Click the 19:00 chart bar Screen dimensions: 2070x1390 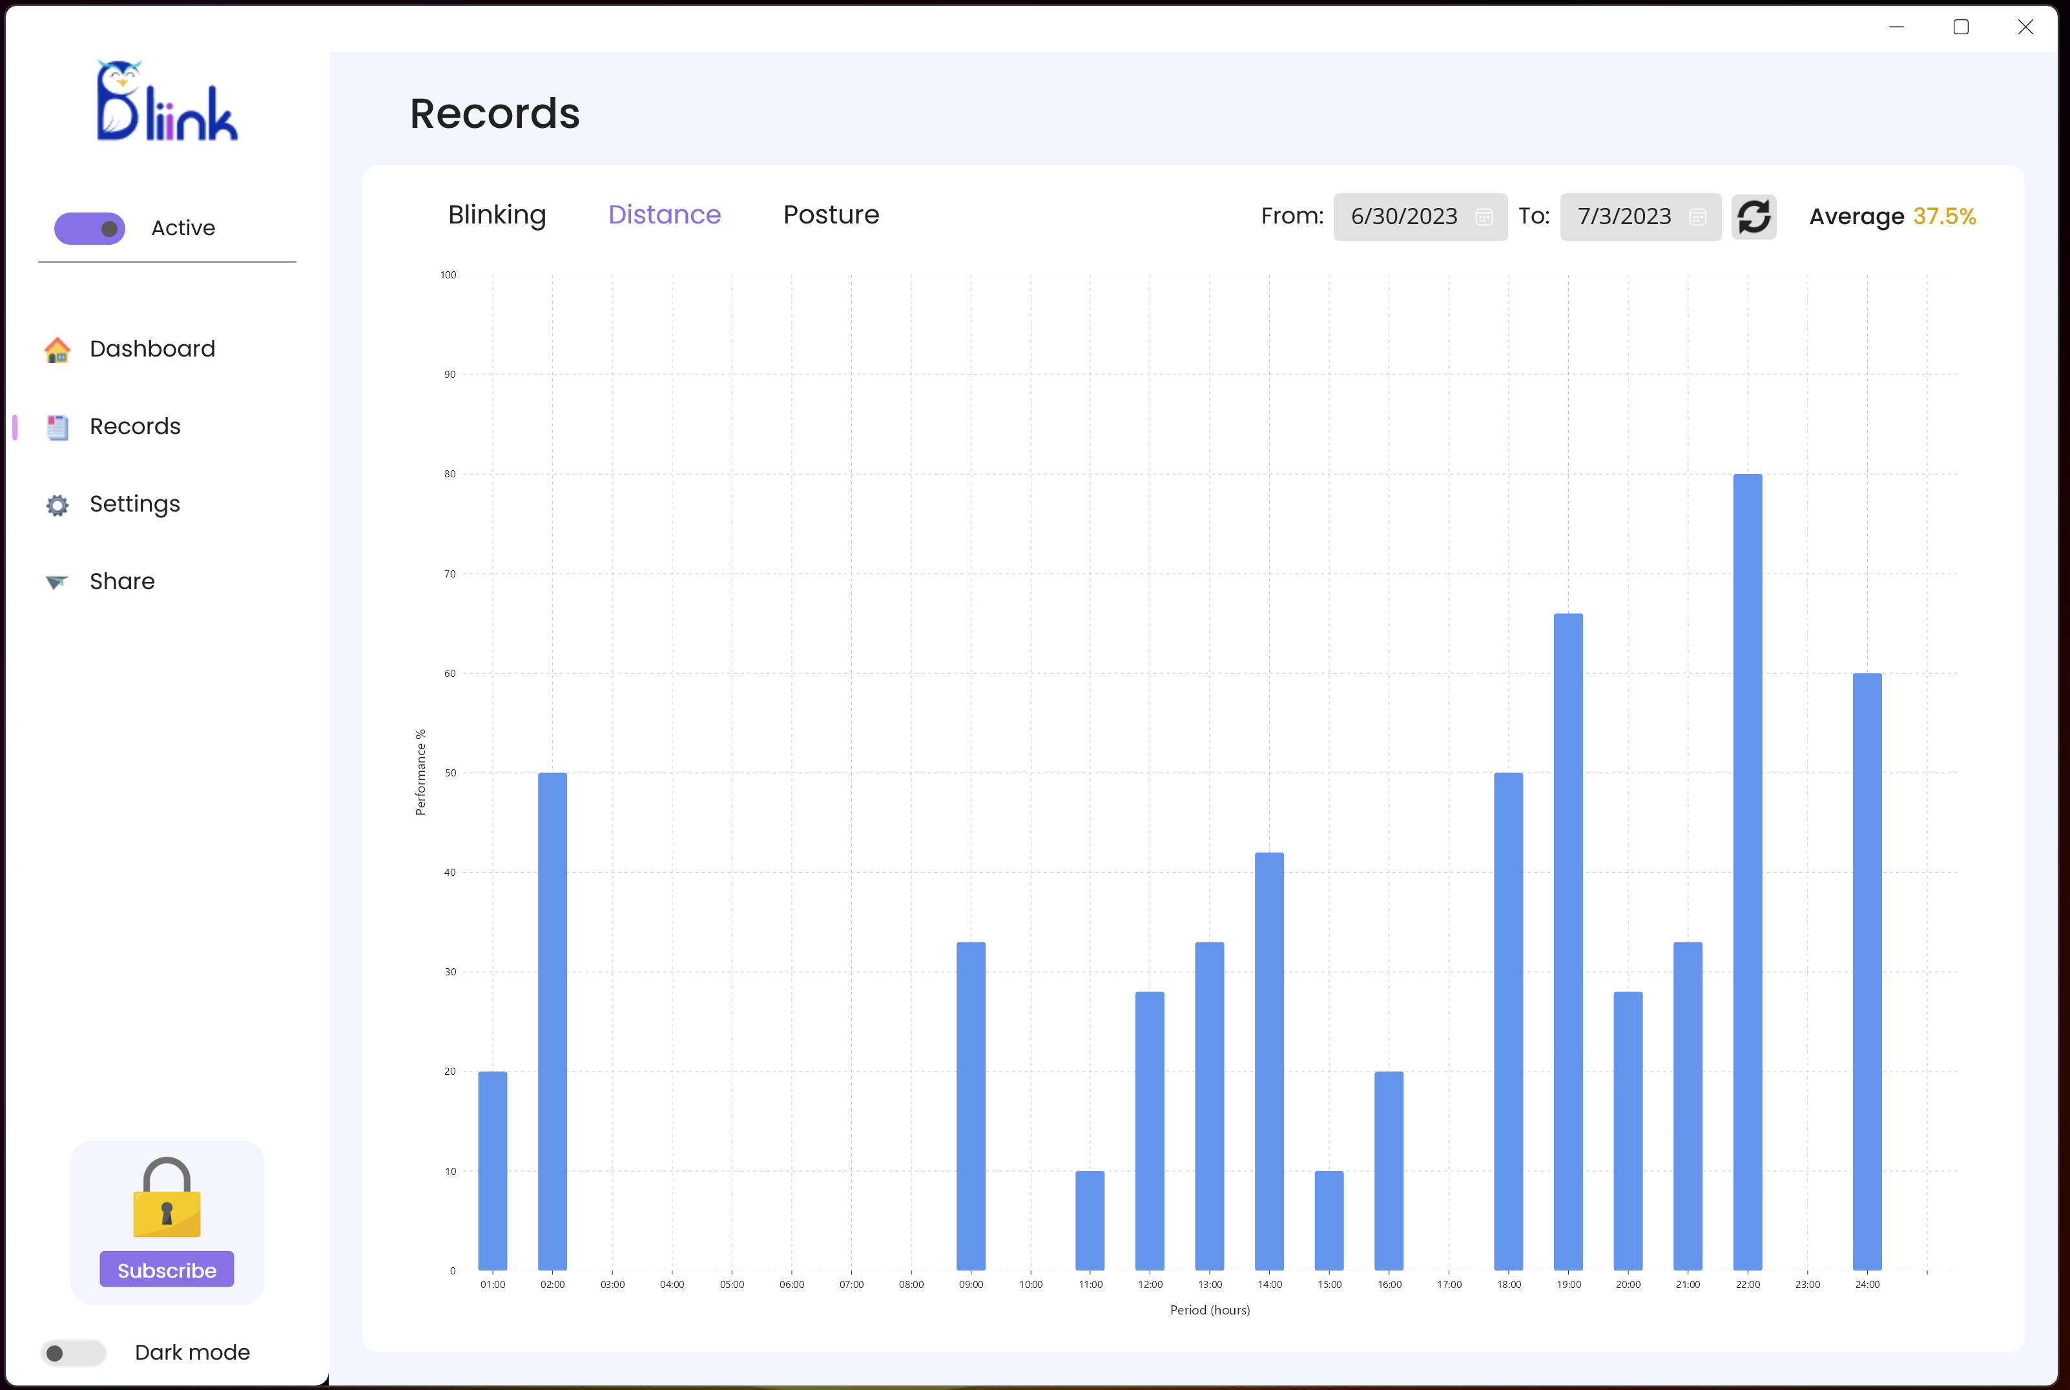(x=1568, y=942)
